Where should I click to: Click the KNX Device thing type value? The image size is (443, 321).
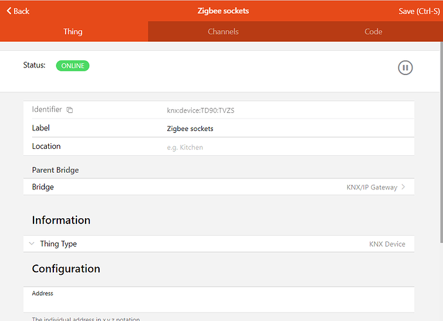point(387,244)
